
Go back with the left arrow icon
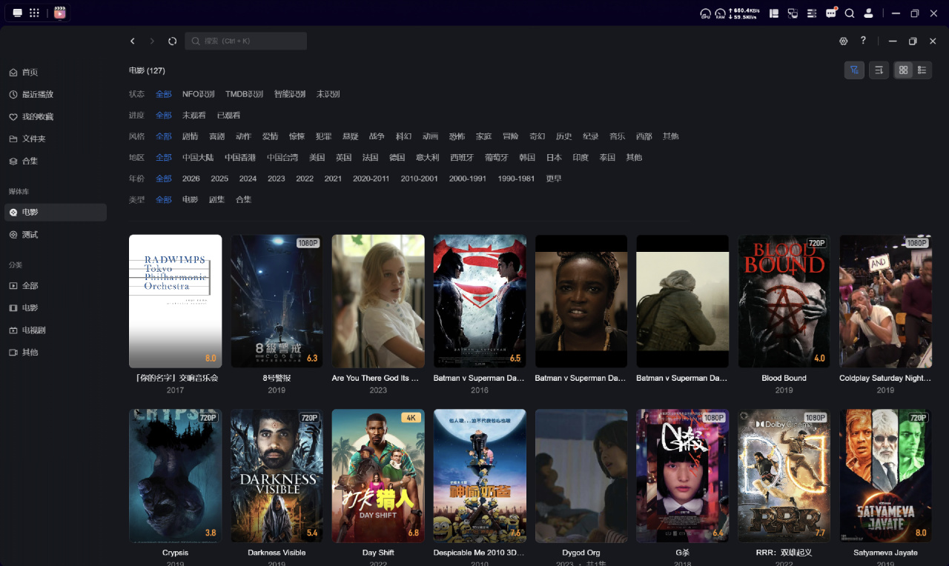click(133, 41)
